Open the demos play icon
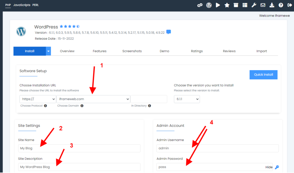Image resolution: width=294 pixels, height=173 pixels. [218, 5]
